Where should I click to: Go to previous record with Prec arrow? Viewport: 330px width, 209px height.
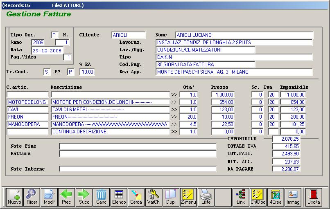coord(66,197)
